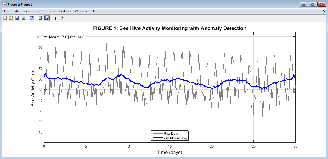The width and height of the screenshot is (328, 159).
Task: Click the New Figure toolbar icon
Action: click(x=5, y=18)
